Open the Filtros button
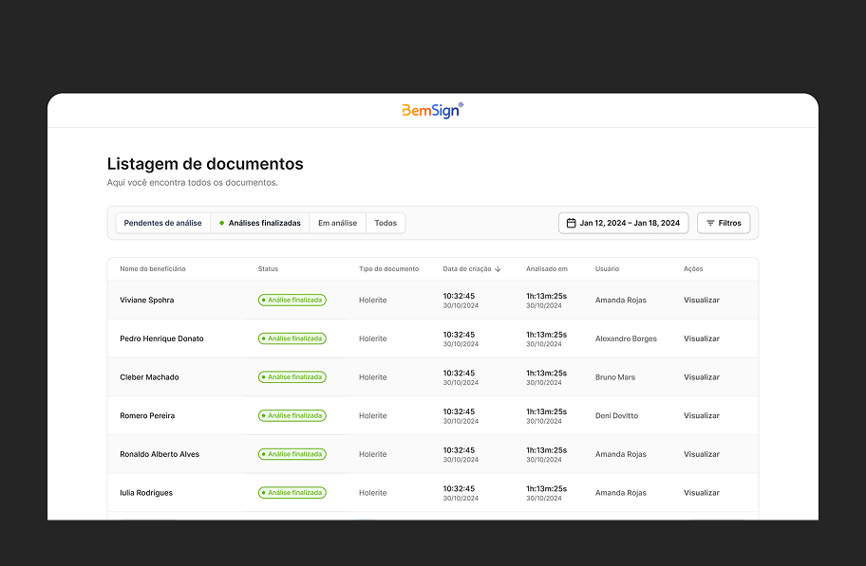 pos(724,223)
